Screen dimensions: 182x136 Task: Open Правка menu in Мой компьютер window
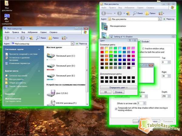[15, 32]
